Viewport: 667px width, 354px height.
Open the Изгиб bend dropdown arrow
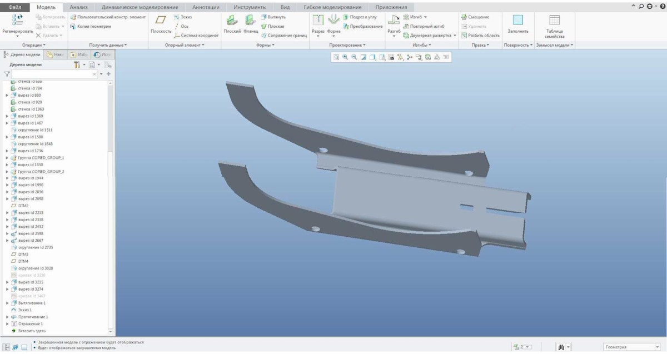pyautogui.click(x=425, y=17)
